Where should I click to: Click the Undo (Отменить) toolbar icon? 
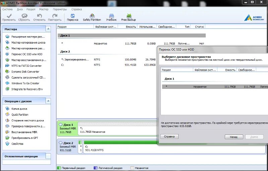[40, 16]
